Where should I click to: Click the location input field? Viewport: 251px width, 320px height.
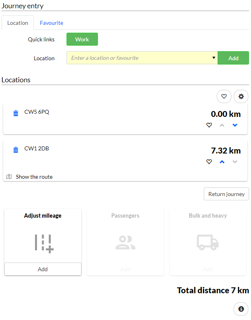coord(142,58)
